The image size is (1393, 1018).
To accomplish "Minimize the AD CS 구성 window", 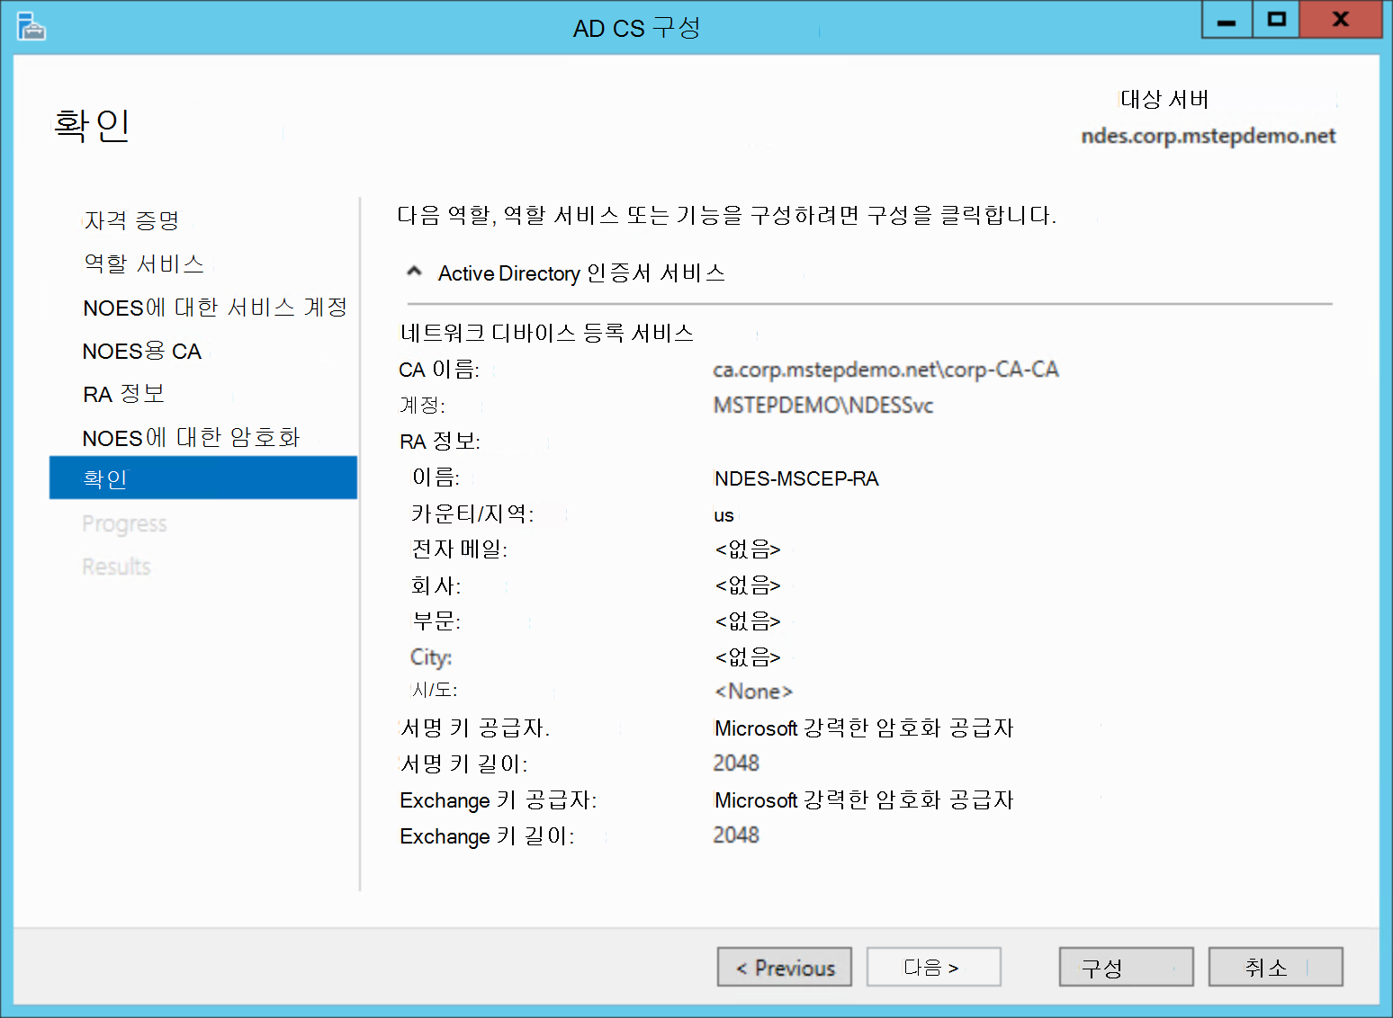I will click(1227, 20).
